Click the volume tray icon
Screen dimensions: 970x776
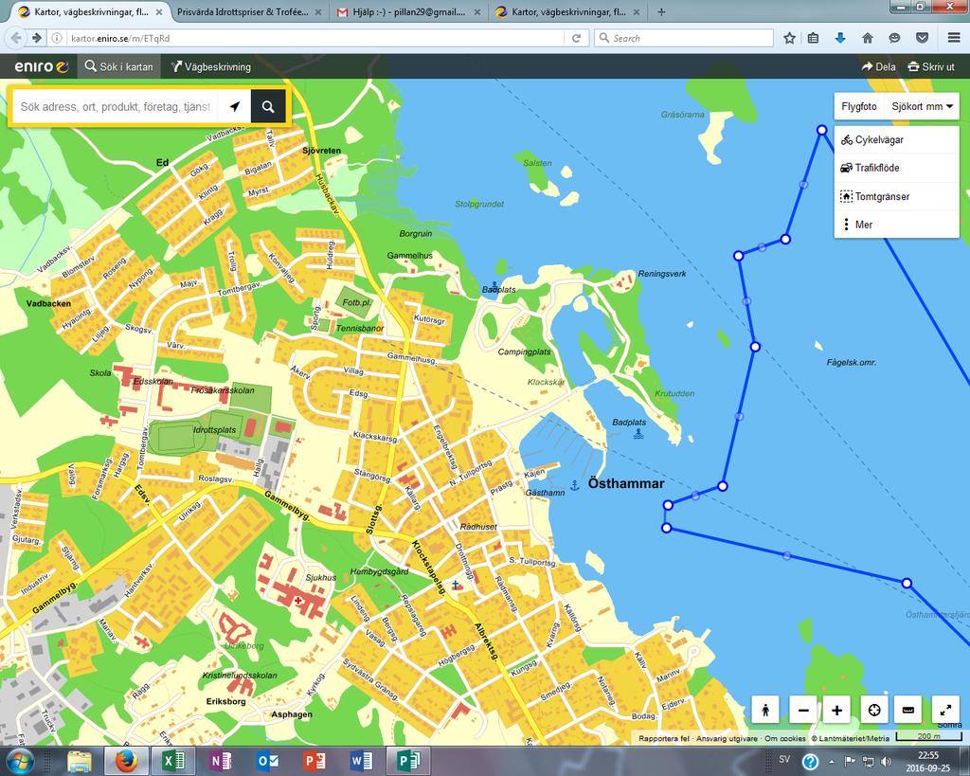[x=886, y=761]
